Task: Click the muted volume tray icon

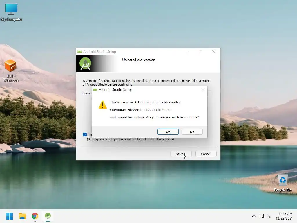Action: coord(269,216)
